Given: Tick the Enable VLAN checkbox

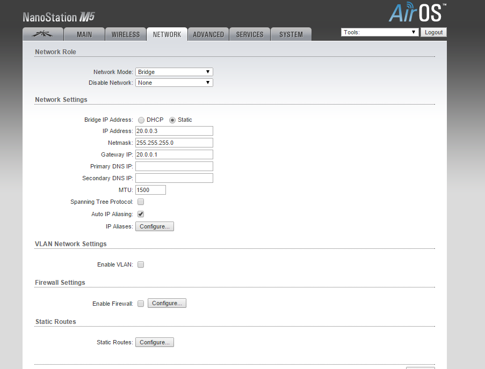Looking at the screenshot, I should [x=141, y=264].
